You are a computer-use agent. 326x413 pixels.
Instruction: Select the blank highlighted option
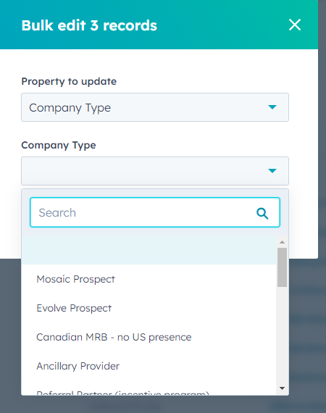pyautogui.click(x=149, y=250)
